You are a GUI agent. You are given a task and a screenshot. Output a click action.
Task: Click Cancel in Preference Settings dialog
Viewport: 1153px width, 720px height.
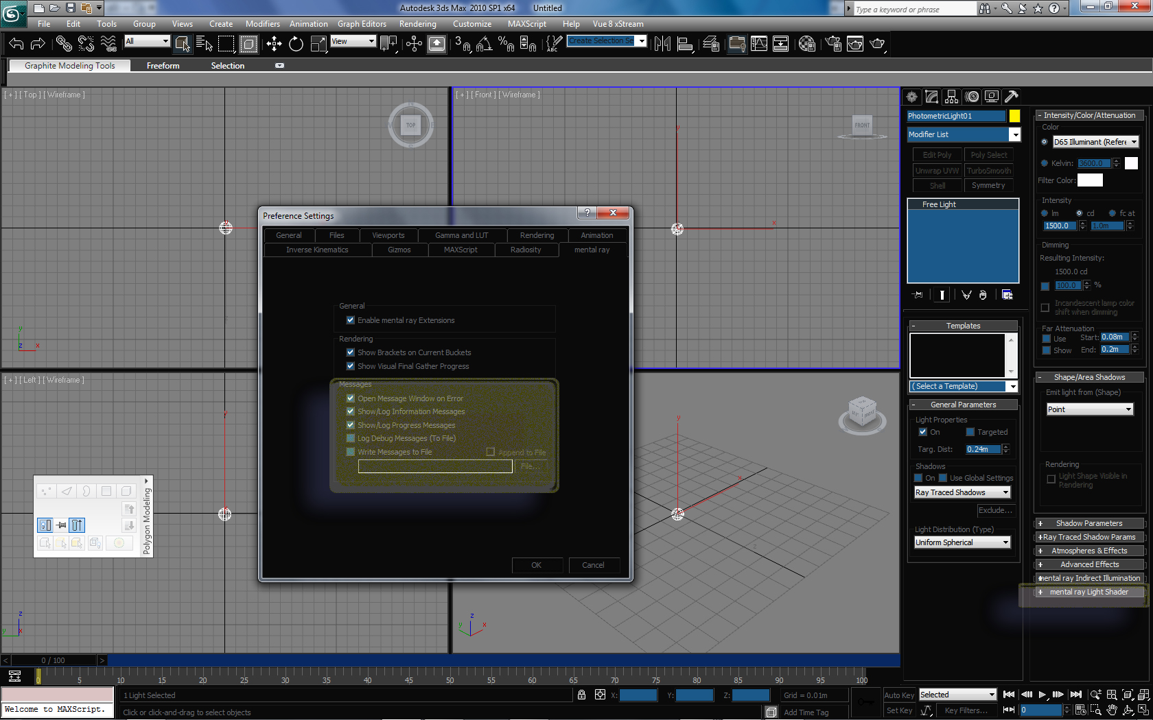click(x=594, y=565)
